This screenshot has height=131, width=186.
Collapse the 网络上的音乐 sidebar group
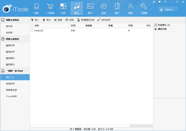click(15, 39)
